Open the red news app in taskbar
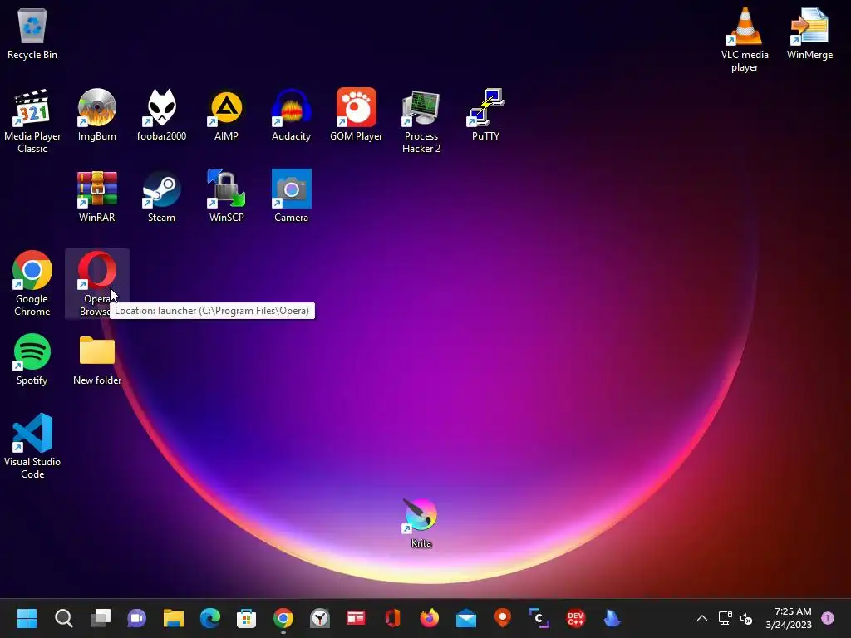Viewport: 851px width, 638px height. tap(356, 618)
